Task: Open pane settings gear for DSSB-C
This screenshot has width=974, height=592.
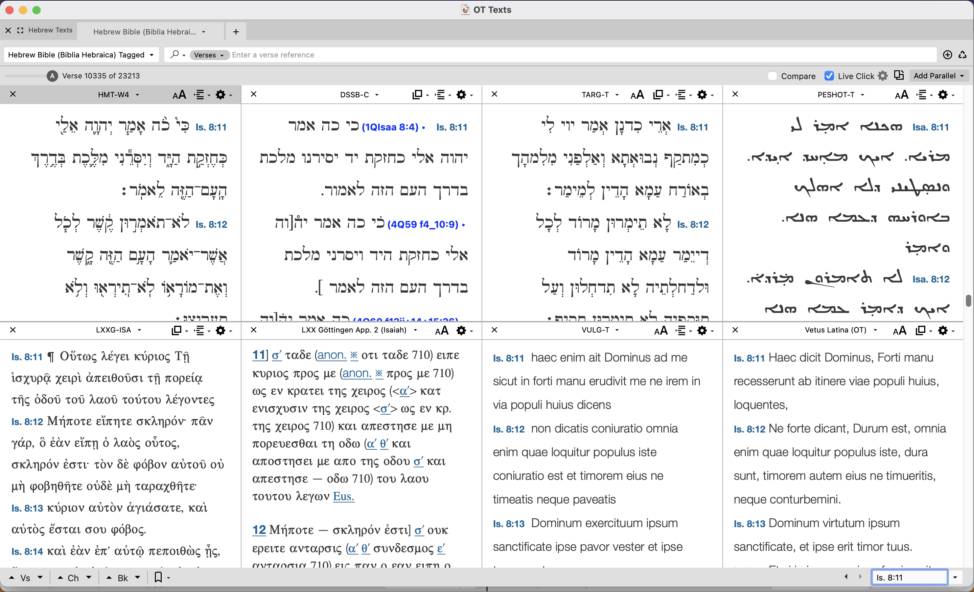Action: [x=462, y=94]
